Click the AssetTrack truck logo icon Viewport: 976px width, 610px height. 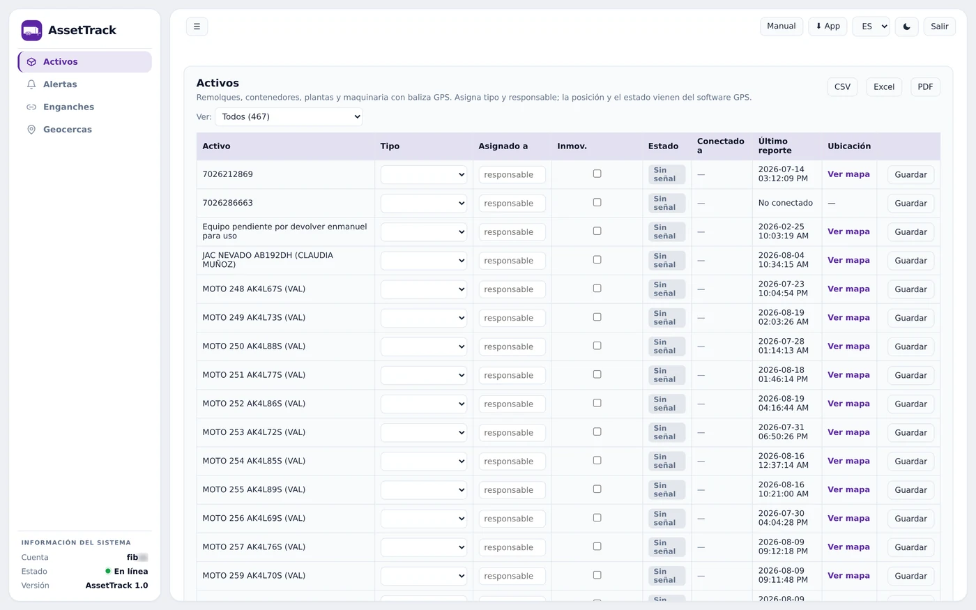click(x=31, y=30)
